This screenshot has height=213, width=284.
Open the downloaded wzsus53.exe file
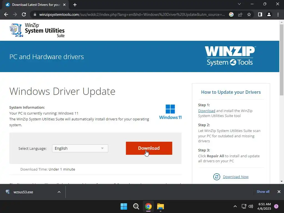(23, 192)
